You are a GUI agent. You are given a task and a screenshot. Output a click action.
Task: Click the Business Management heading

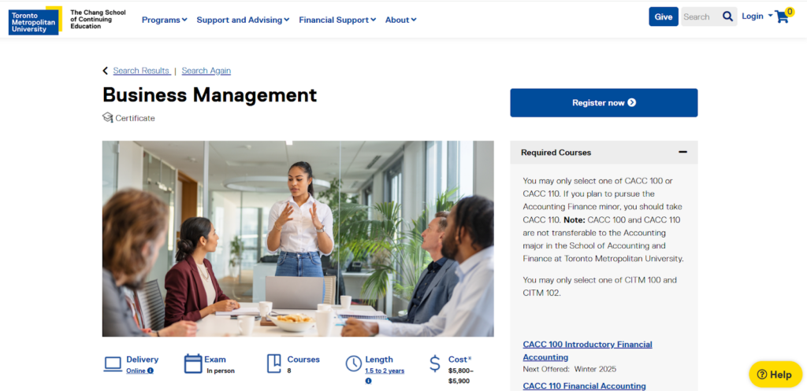pyautogui.click(x=210, y=95)
